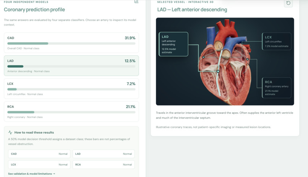Click 'Overall CAD · Normal class' caption
The image size is (308, 177).
pos(23,48)
